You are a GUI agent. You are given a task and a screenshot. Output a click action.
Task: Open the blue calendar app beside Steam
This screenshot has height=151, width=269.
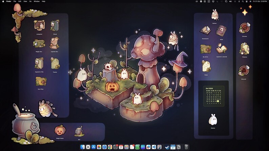click(x=173, y=147)
